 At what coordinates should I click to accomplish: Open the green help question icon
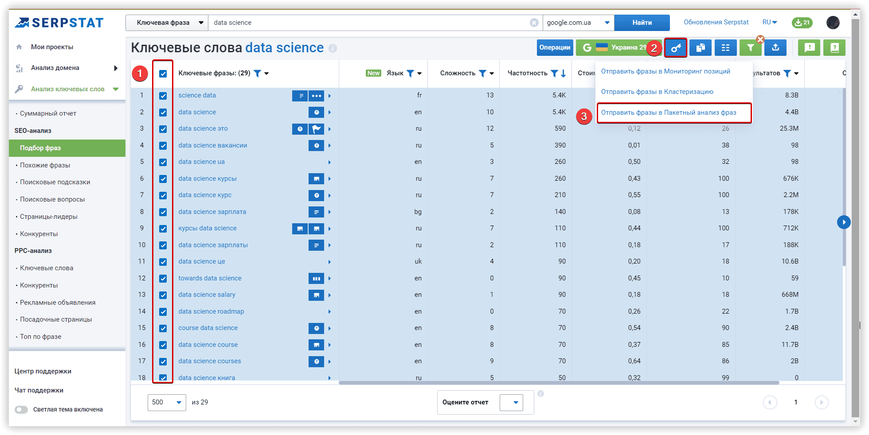tap(834, 48)
